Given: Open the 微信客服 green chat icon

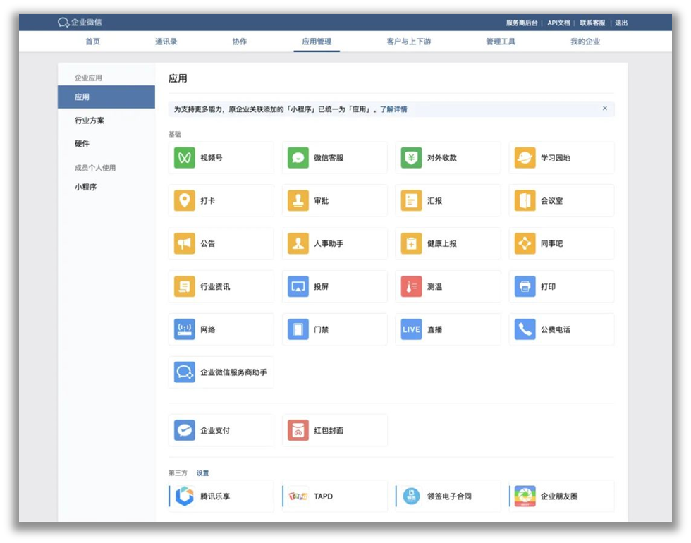Looking at the screenshot, I should coord(298,158).
